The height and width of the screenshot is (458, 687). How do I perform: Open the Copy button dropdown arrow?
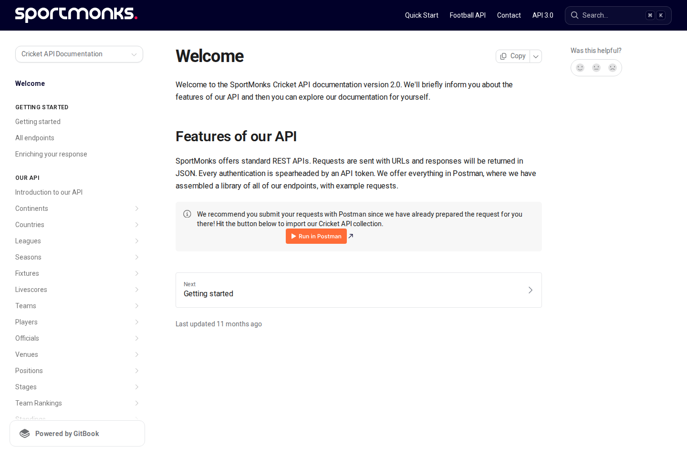click(536, 56)
